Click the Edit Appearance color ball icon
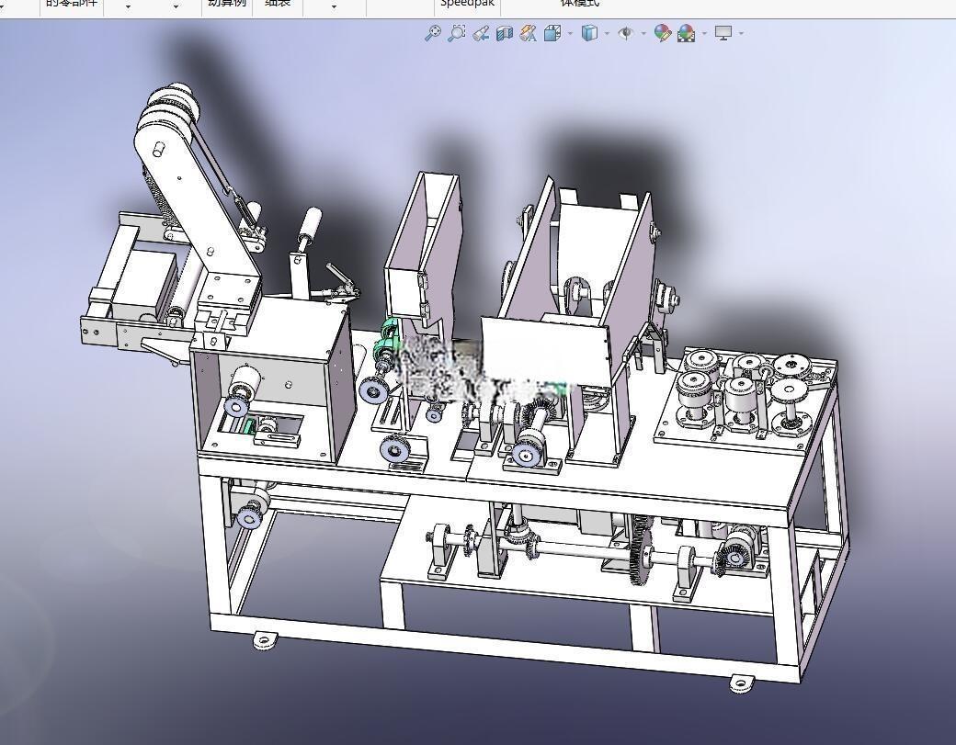 (662, 33)
